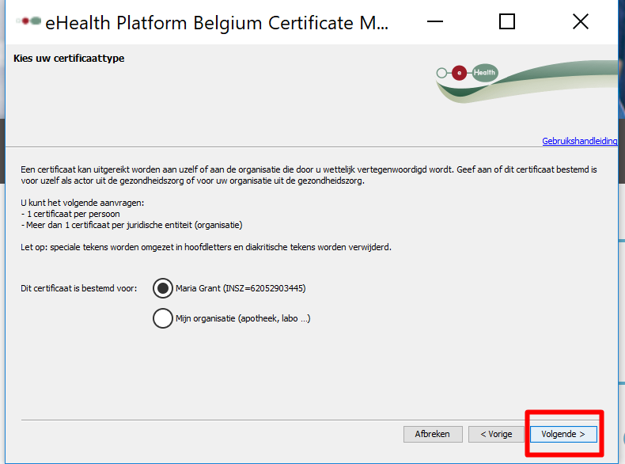Image resolution: width=625 pixels, height=464 pixels.
Task: Select Maria Grant radio button
Action: [163, 288]
